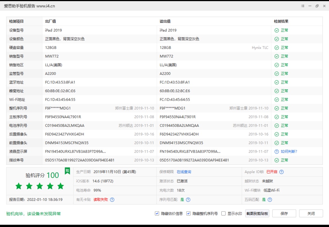Enable 显示水印 checkbox
This screenshot has width=329, height=227.
224,214
